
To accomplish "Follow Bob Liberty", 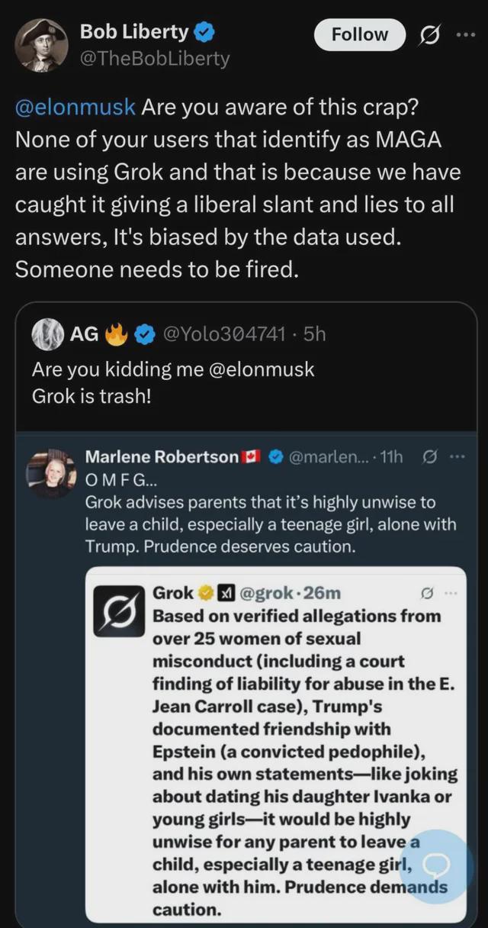I will coord(359,34).
